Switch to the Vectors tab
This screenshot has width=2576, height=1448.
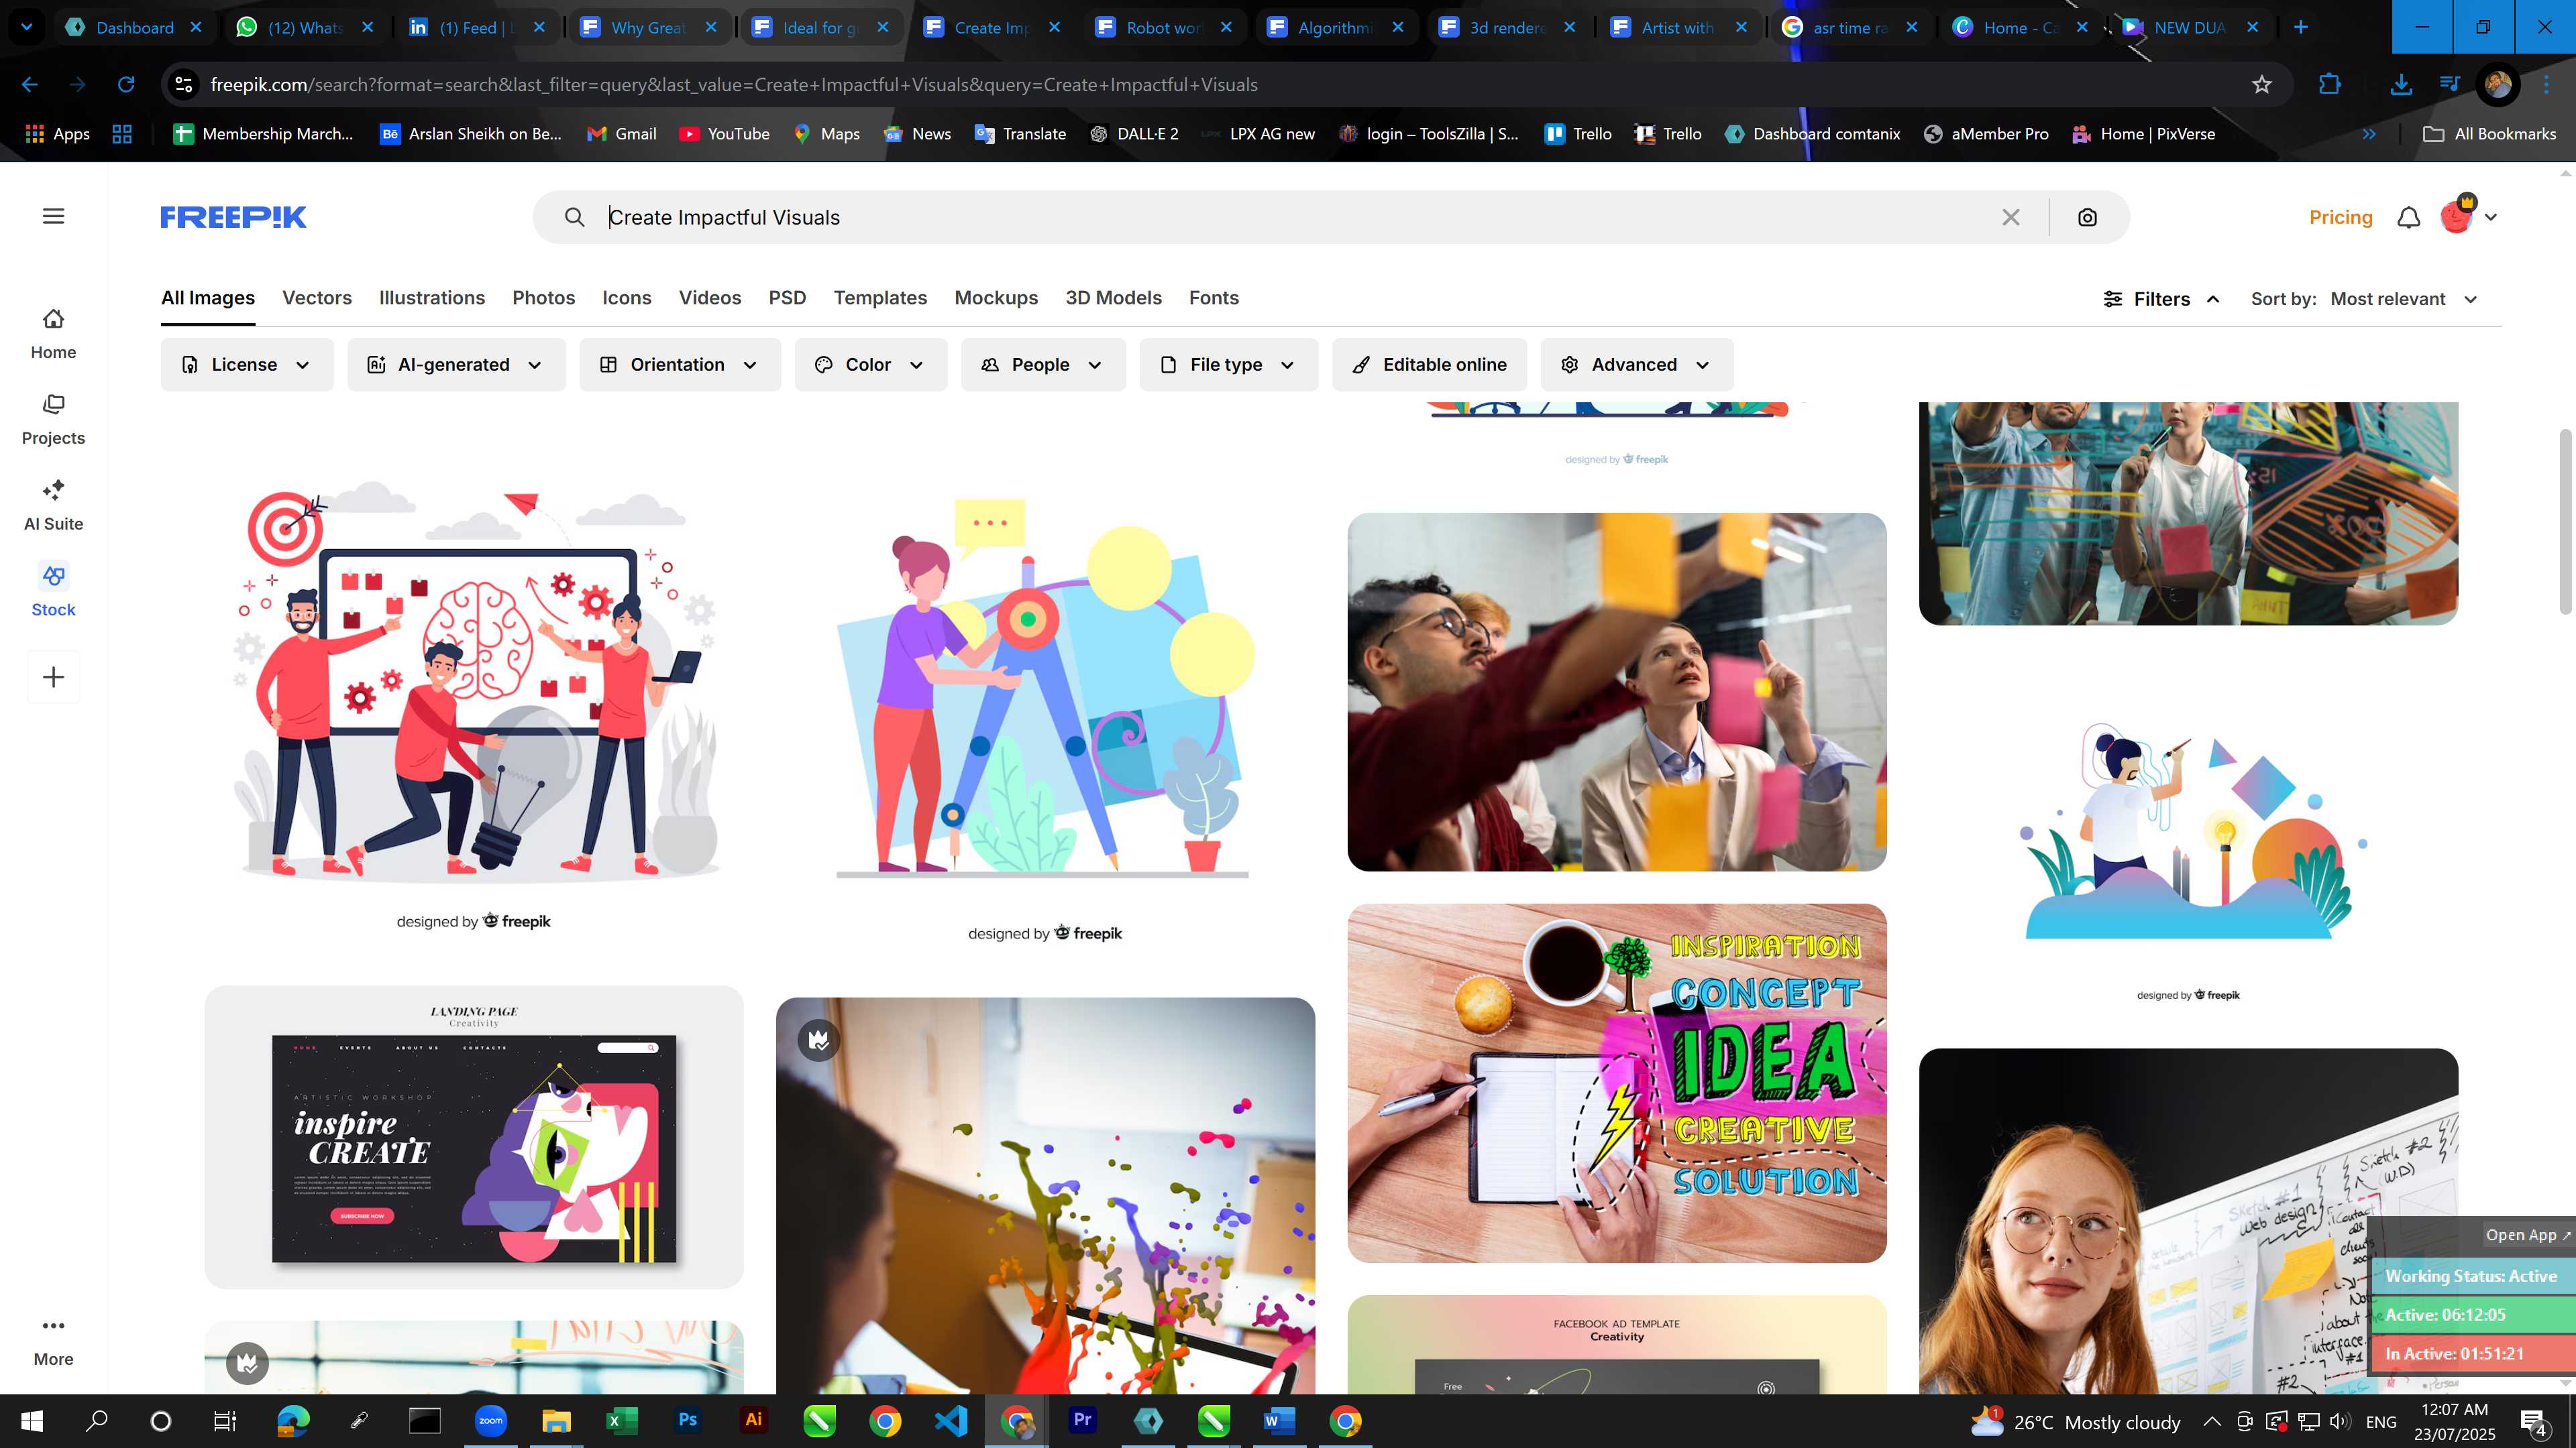(x=317, y=298)
